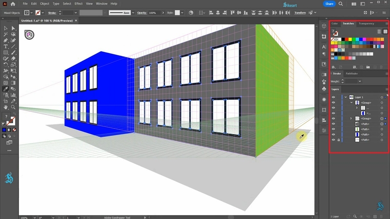The height and width of the screenshot is (219, 390).
Task: Hide the Path layer with green thumbnail
Action: pos(333,129)
